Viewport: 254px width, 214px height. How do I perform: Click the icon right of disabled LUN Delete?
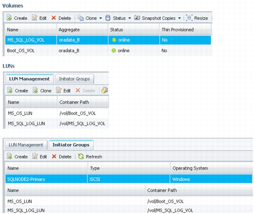click(x=105, y=90)
